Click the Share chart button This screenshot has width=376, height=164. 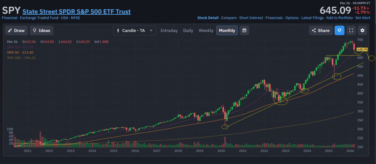[320, 30]
